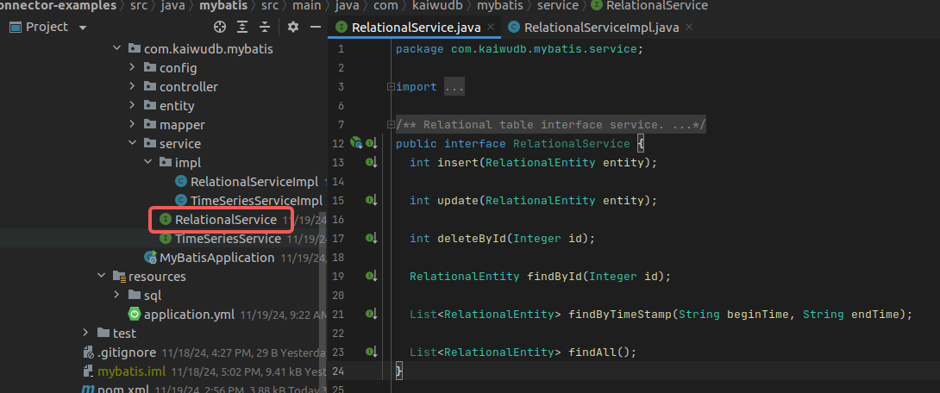Unfold the collapsed import block
The height and width of the screenshot is (393, 940).
[391, 87]
